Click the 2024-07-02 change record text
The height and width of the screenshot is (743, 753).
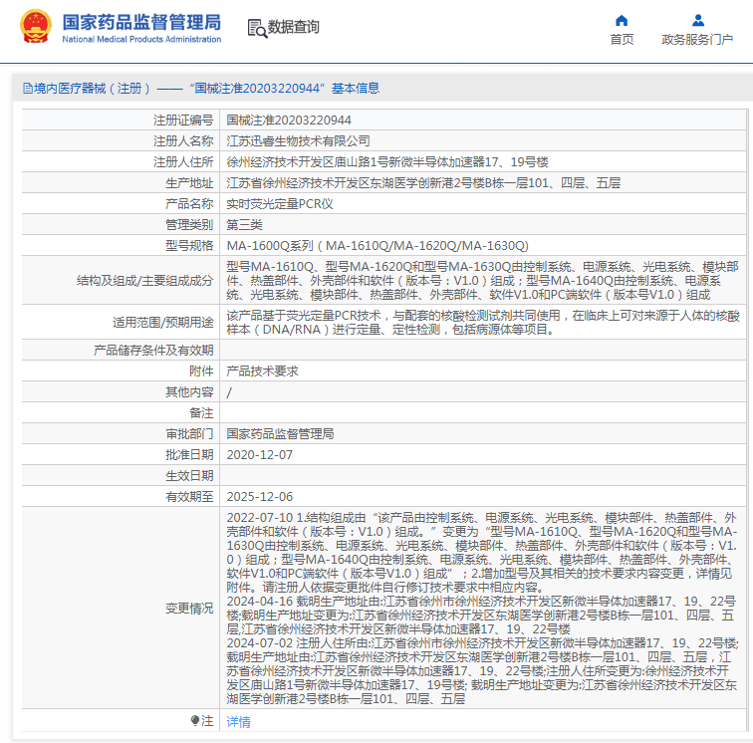(482, 671)
